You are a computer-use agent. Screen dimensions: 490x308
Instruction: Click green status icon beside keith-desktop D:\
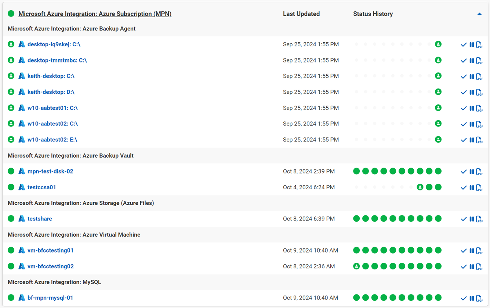coord(11,92)
